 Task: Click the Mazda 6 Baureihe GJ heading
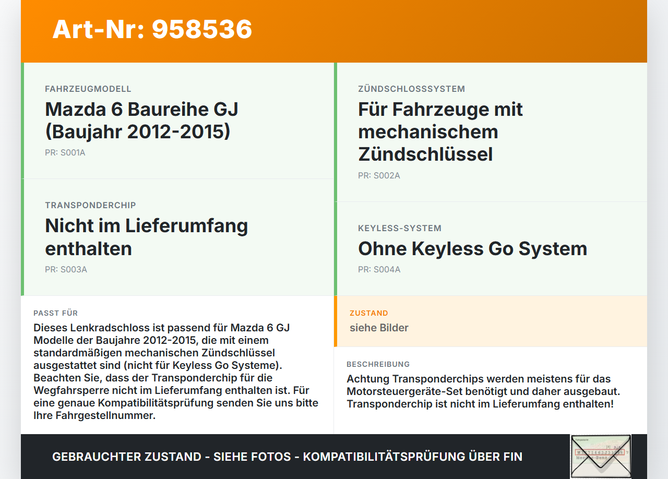(141, 121)
